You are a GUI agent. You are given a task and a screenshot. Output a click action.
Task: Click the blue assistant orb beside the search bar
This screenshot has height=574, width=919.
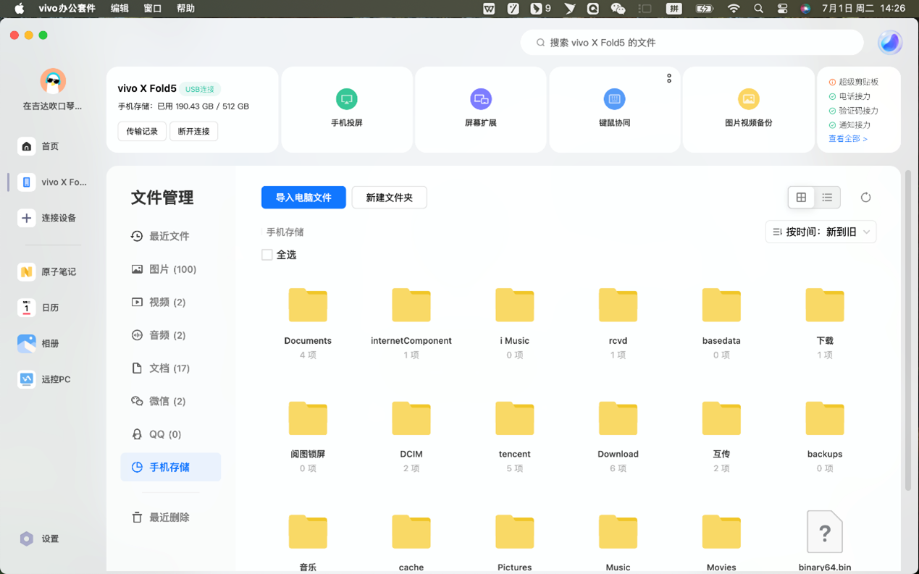coord(890,43)
